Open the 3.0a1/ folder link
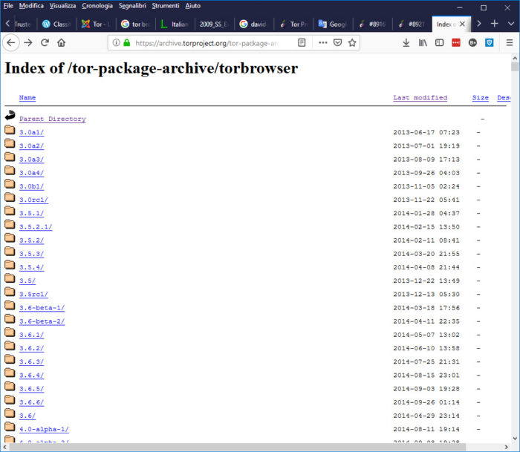The image size is (520, 452). (x=31, y=132)
